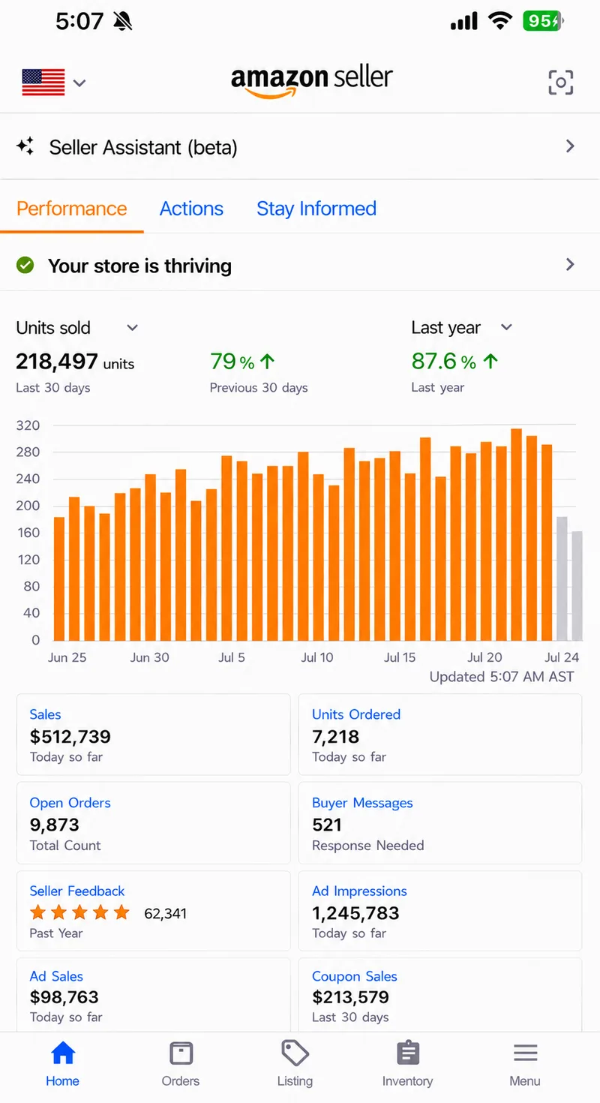Image resolution: width=600 pixels, height=1103 pixels.
Task: Select the gray Jul 24 bar
Action: pos(562,579)
